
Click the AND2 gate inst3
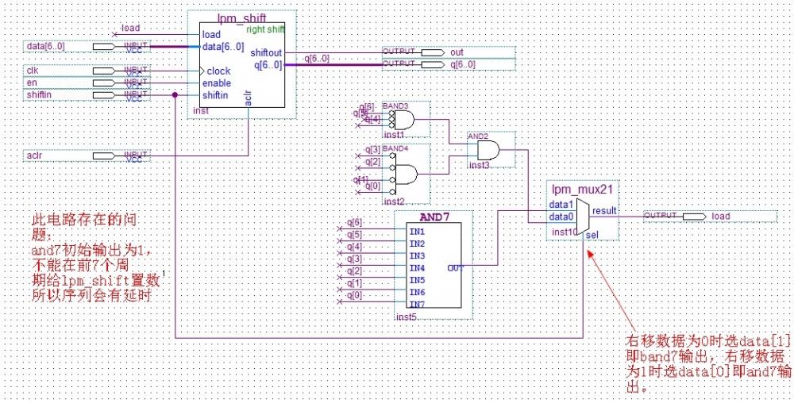point(488,150)
